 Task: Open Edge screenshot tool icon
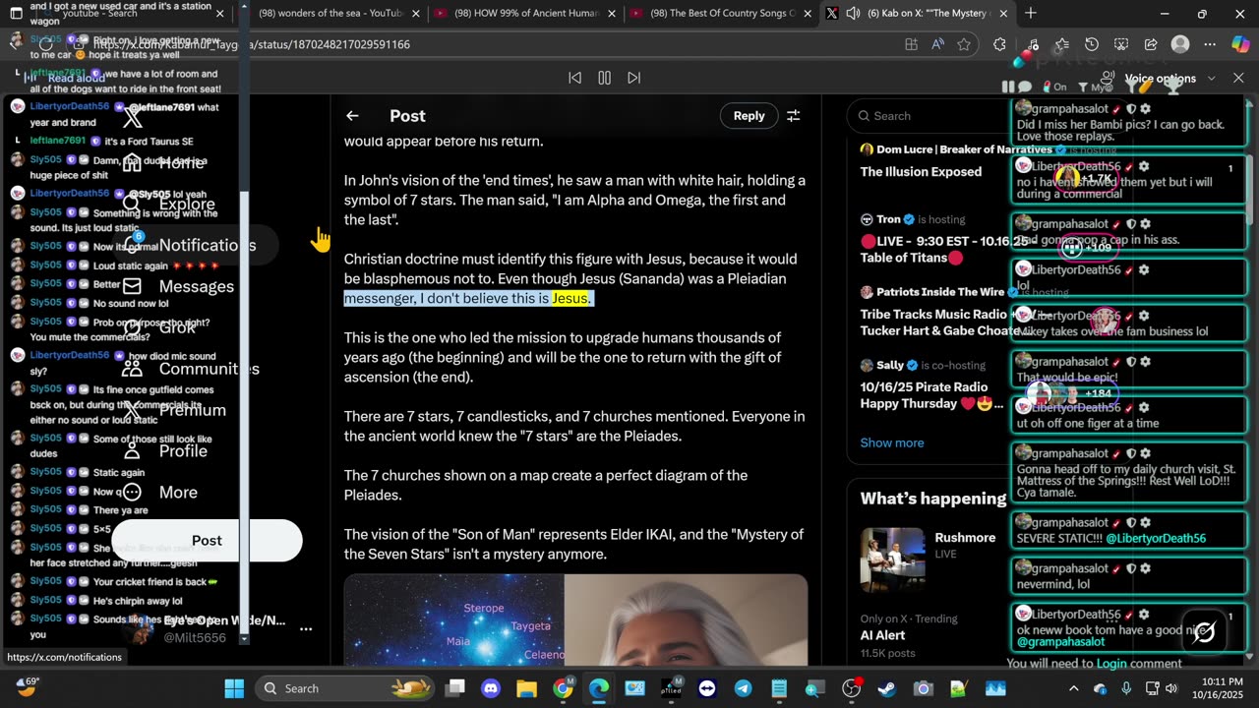tap(1121, 44)
